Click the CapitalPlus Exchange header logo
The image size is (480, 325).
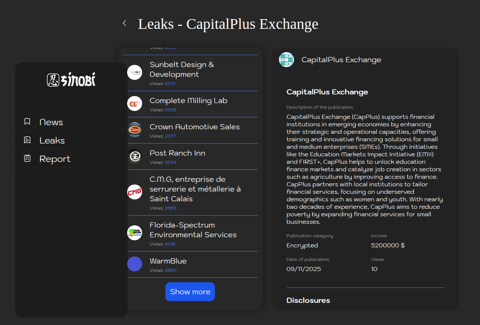click(286, 60)
